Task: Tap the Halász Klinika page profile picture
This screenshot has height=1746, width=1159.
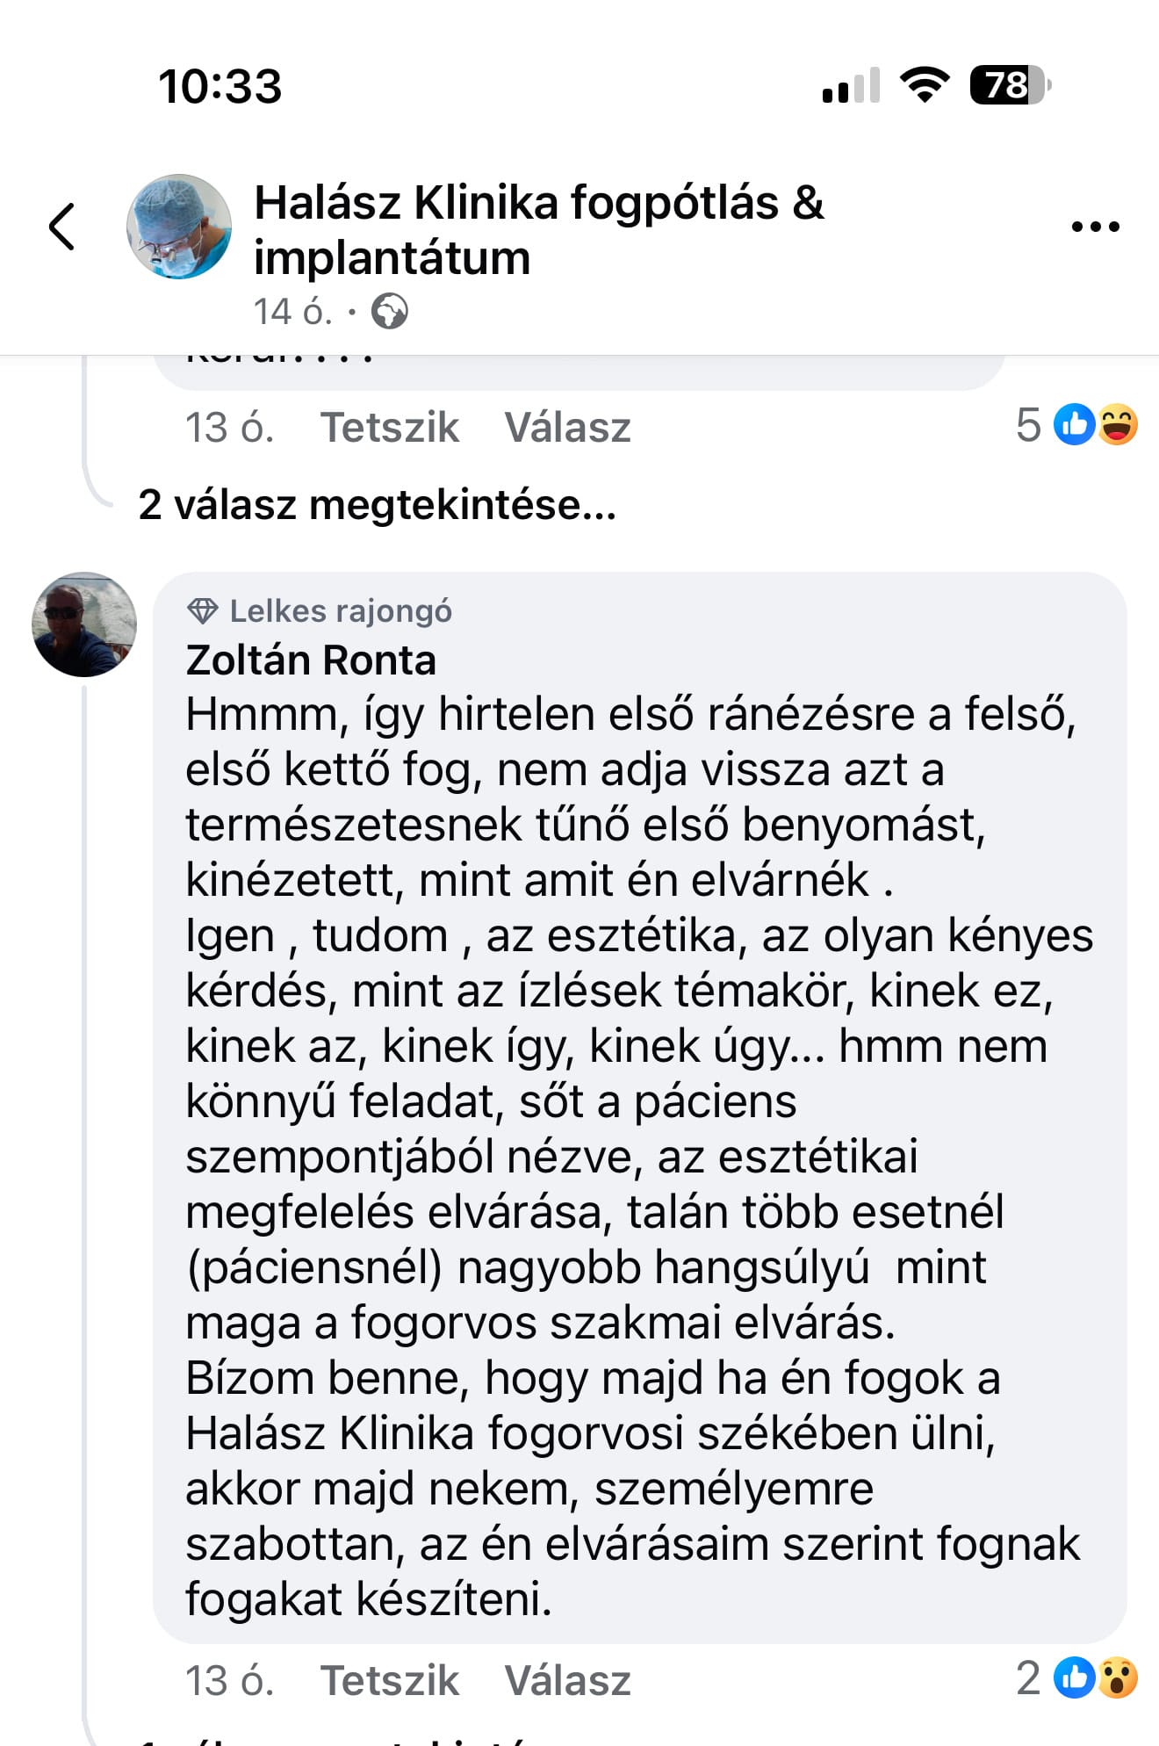Action: point(179,227)
